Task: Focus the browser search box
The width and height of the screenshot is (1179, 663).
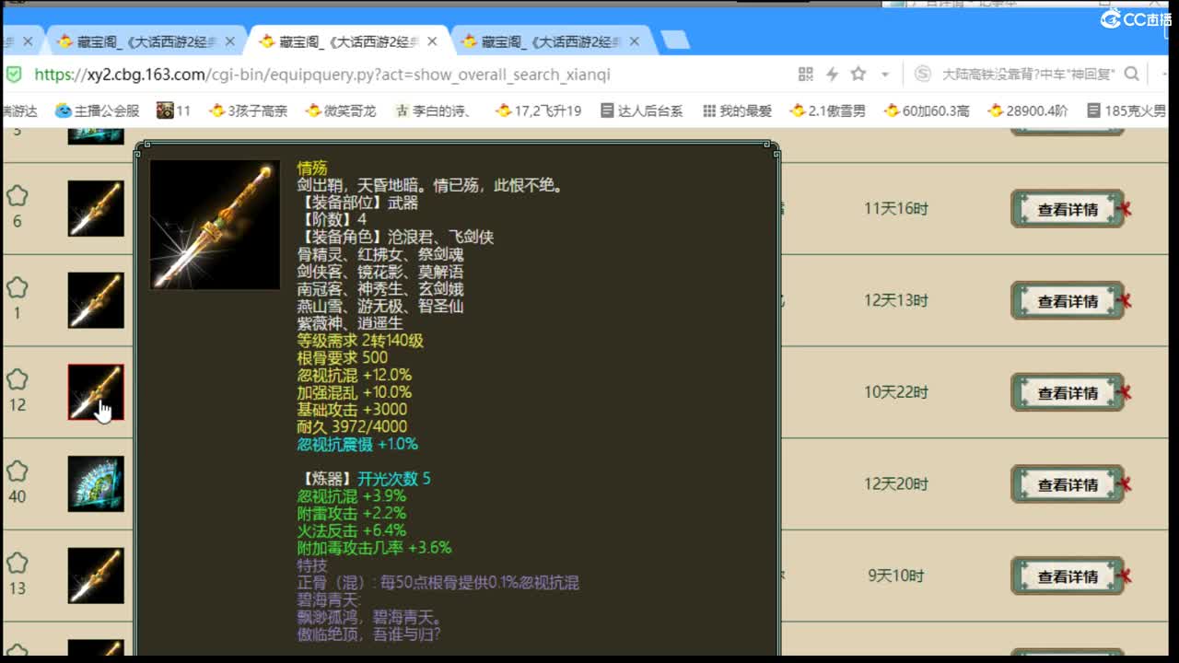Action: [1027, 74]
